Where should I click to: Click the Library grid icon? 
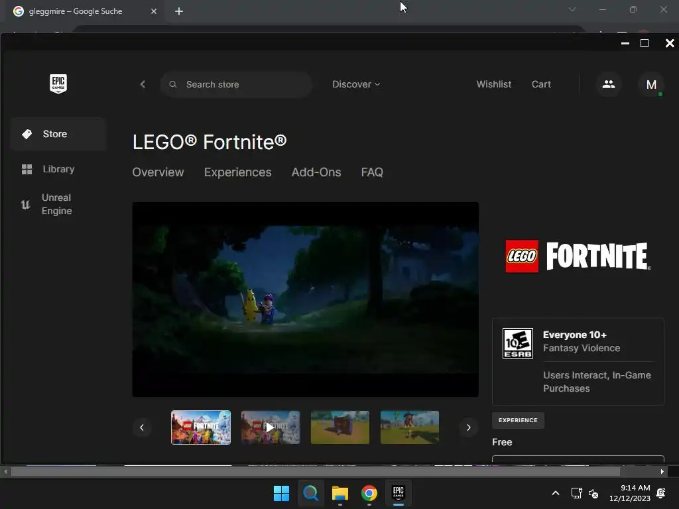(27, 169)
